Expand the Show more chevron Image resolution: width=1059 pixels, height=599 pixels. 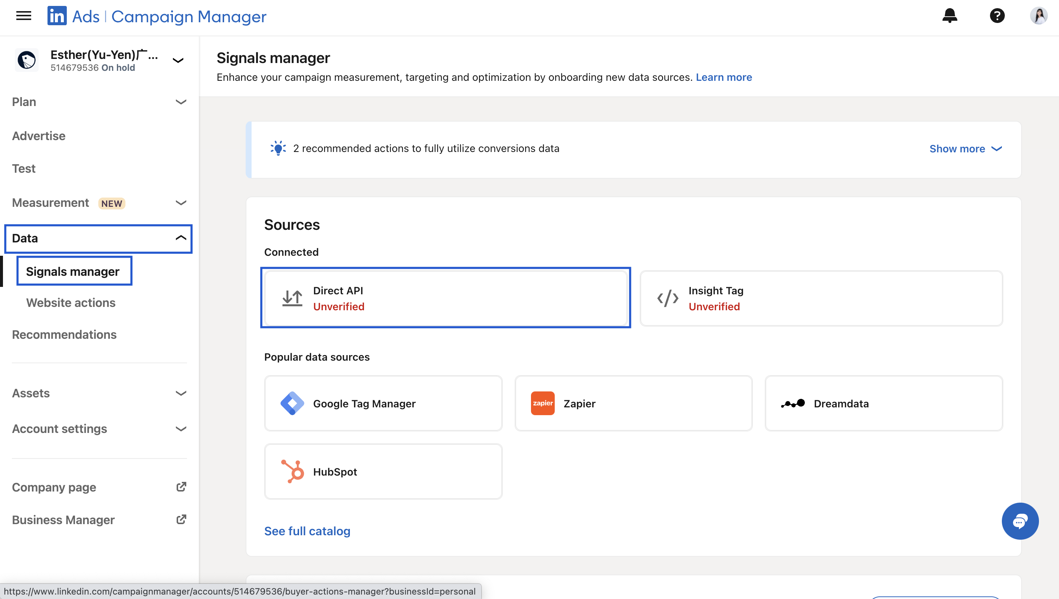(x=996, y=149)
